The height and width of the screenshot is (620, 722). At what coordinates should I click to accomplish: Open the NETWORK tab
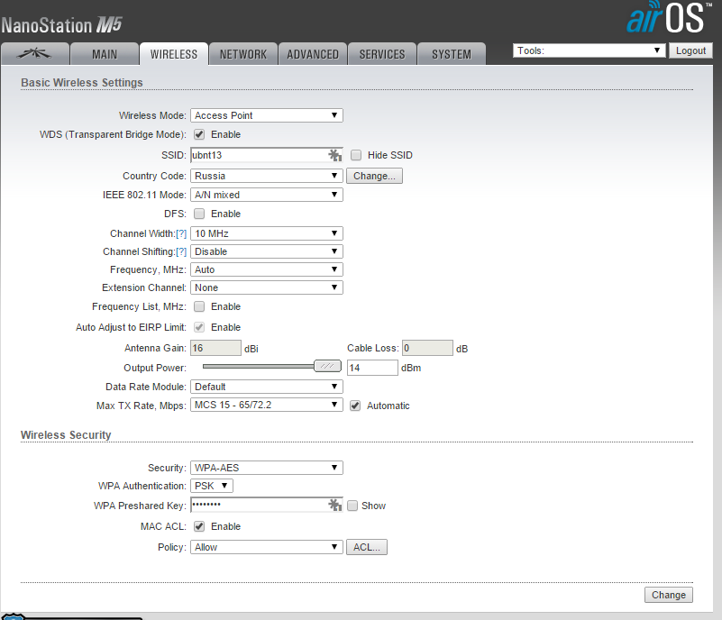(243, 54)
